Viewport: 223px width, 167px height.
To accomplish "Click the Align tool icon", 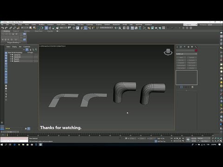I will [119, 28].
